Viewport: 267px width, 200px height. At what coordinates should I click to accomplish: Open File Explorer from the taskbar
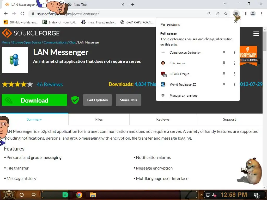(93, 195)
